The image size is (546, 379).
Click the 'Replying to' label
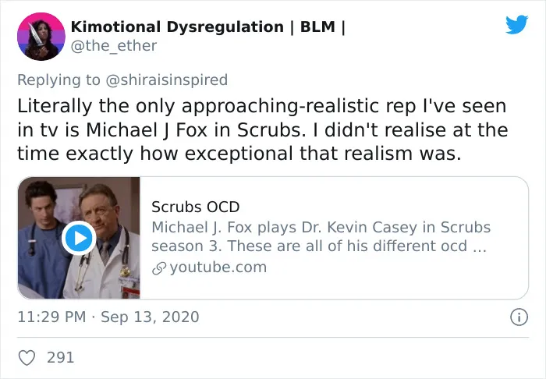[58, 80]
